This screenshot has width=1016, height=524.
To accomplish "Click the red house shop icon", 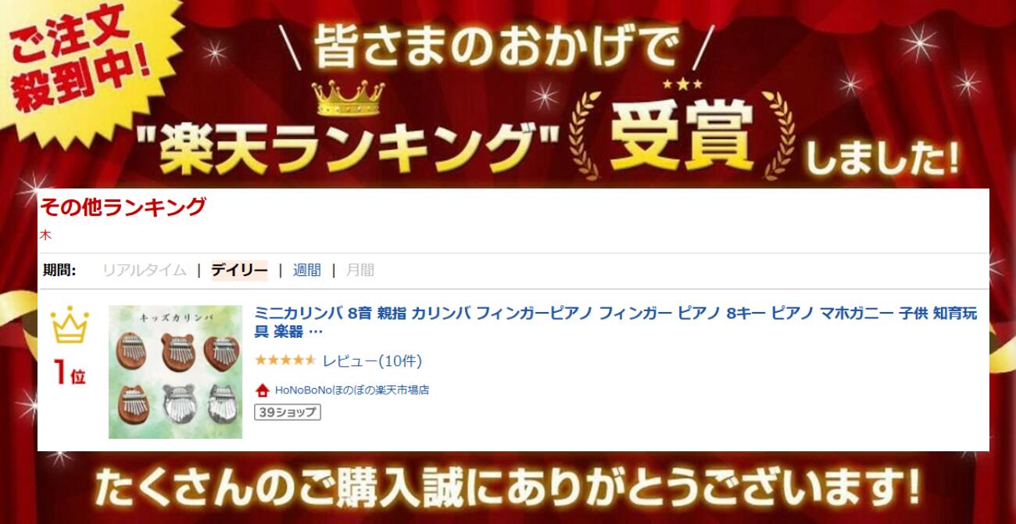I will [263, 390].
